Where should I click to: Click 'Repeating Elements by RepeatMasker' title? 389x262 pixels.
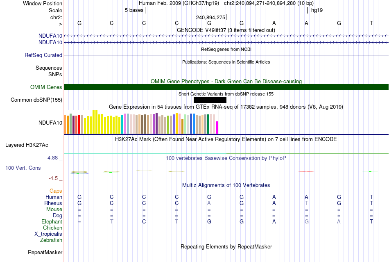[226, 246]
